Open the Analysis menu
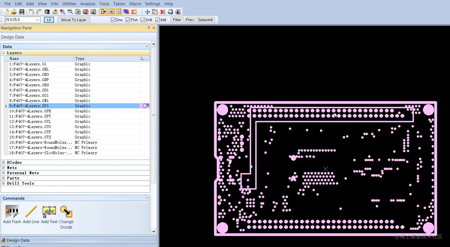This screenshot has height=247, width=450. coord(88,4)
